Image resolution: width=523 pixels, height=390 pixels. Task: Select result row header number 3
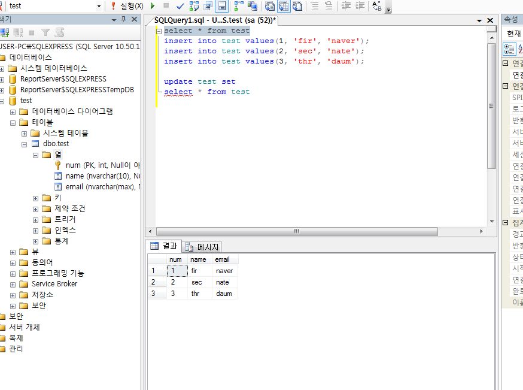coord(157,294)
